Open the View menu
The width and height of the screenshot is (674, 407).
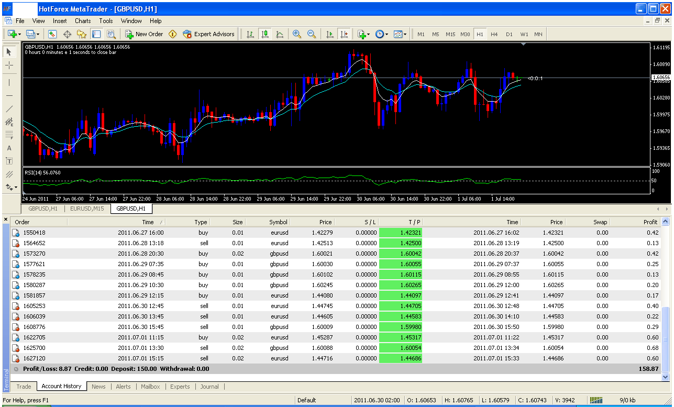click(x=39, y=21)
